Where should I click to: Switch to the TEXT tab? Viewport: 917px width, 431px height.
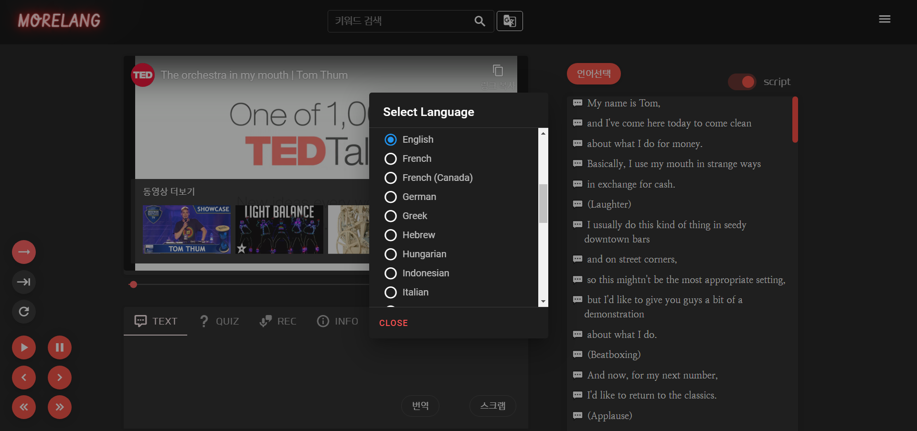[x=156, y=321]
